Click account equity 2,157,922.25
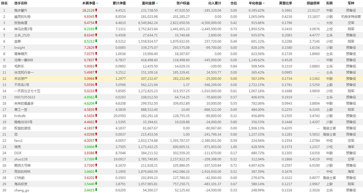This screenshot has height=193, width=363. [x=180, y=159]
